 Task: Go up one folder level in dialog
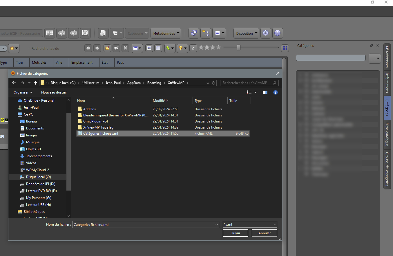point(35,83)
